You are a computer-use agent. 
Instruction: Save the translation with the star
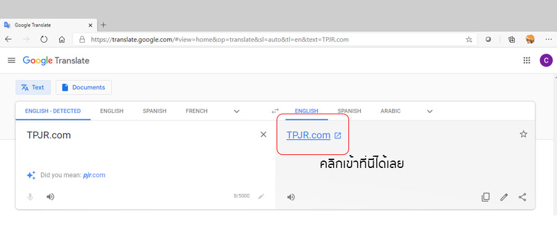pyautogui.click(x=523, y=134)
